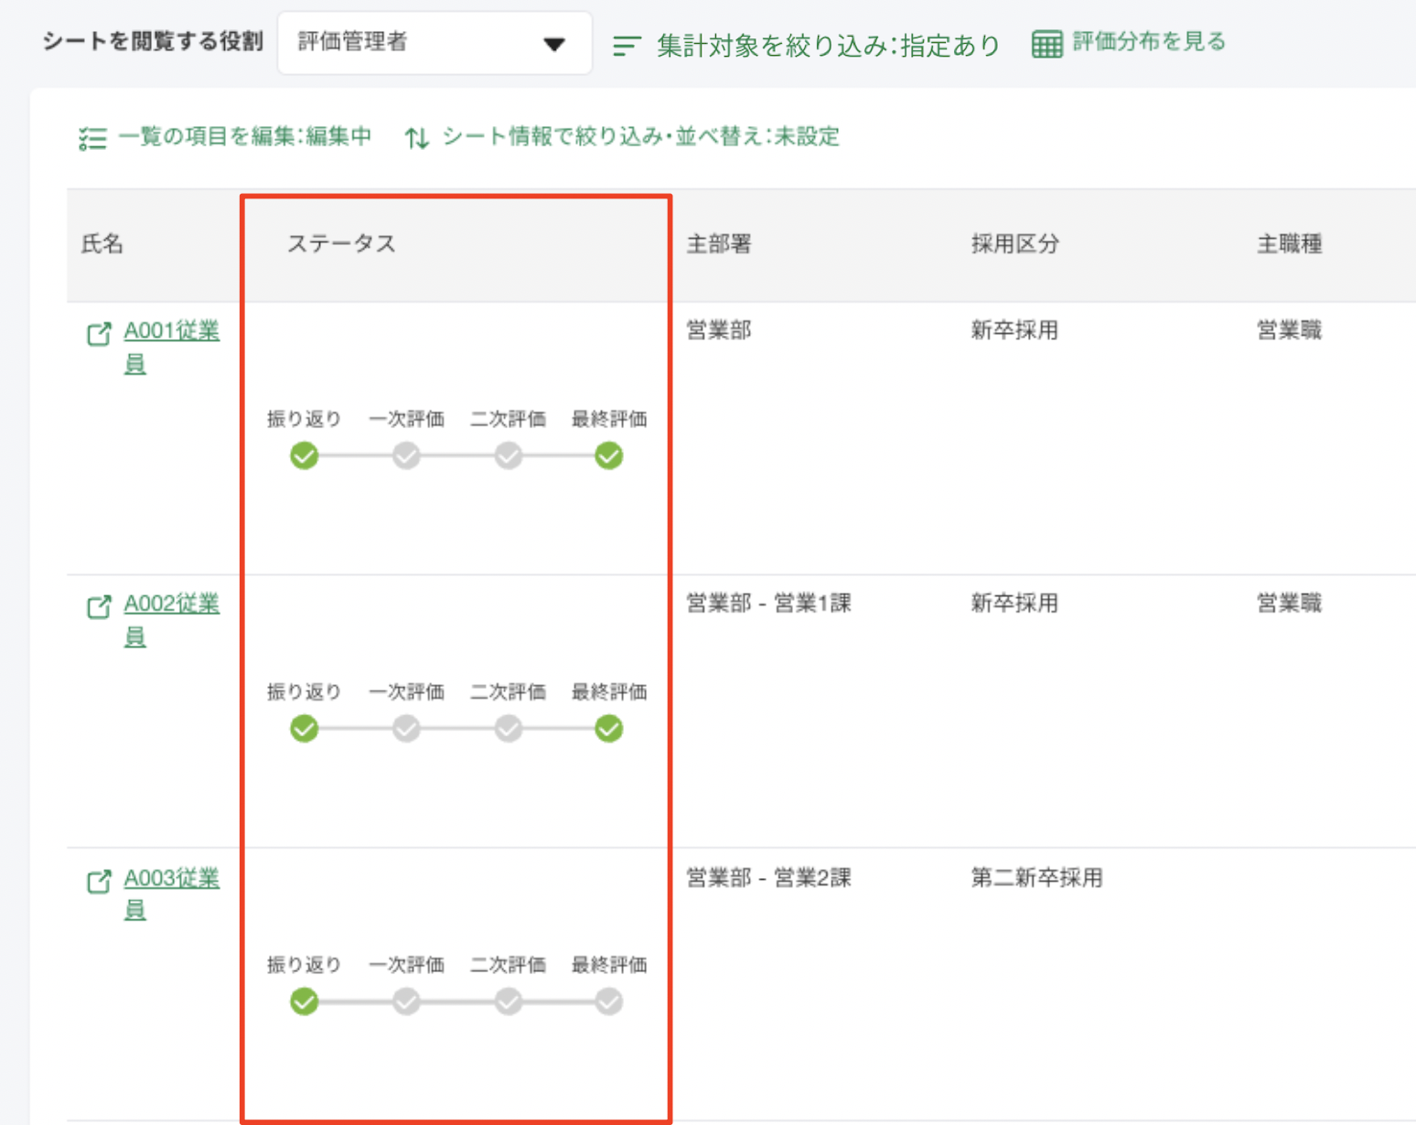This screenshot has width=1416, height=1125.
Task: Open the A002従業員 employee link
Action: click(x=171, y=605)
